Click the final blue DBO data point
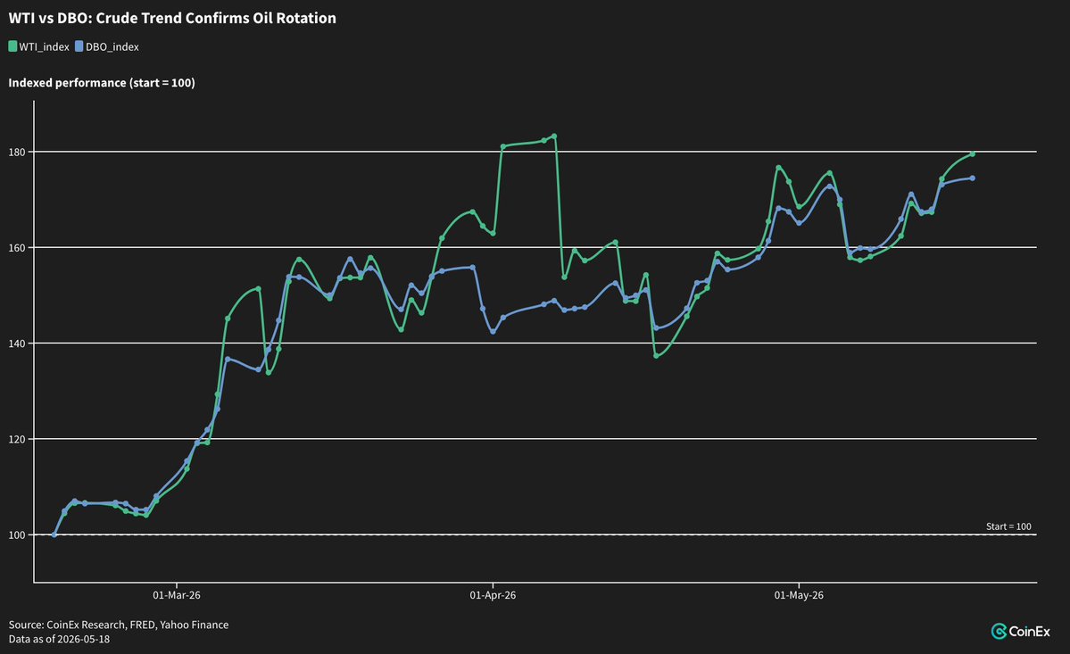The height and width of the screenshot is (654, 1070). click(x=973, y=178)
